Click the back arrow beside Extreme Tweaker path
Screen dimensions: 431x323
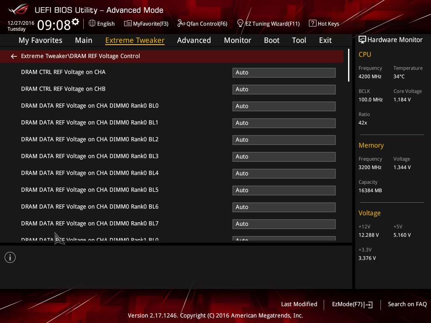coord(14,56)
